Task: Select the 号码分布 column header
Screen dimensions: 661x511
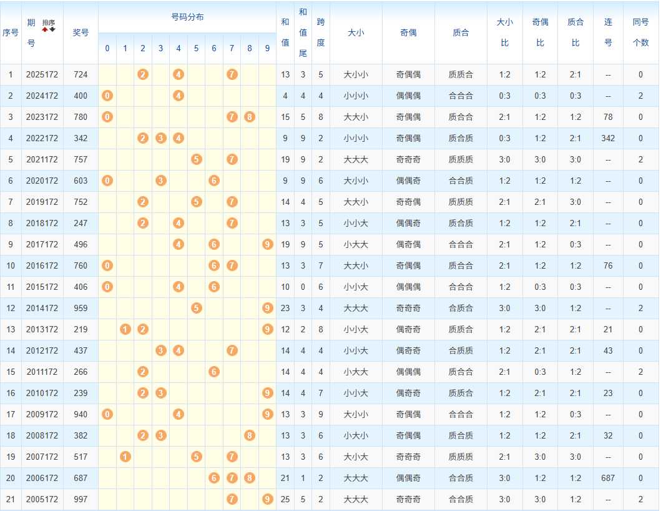Action: click(x=187, y=17)
